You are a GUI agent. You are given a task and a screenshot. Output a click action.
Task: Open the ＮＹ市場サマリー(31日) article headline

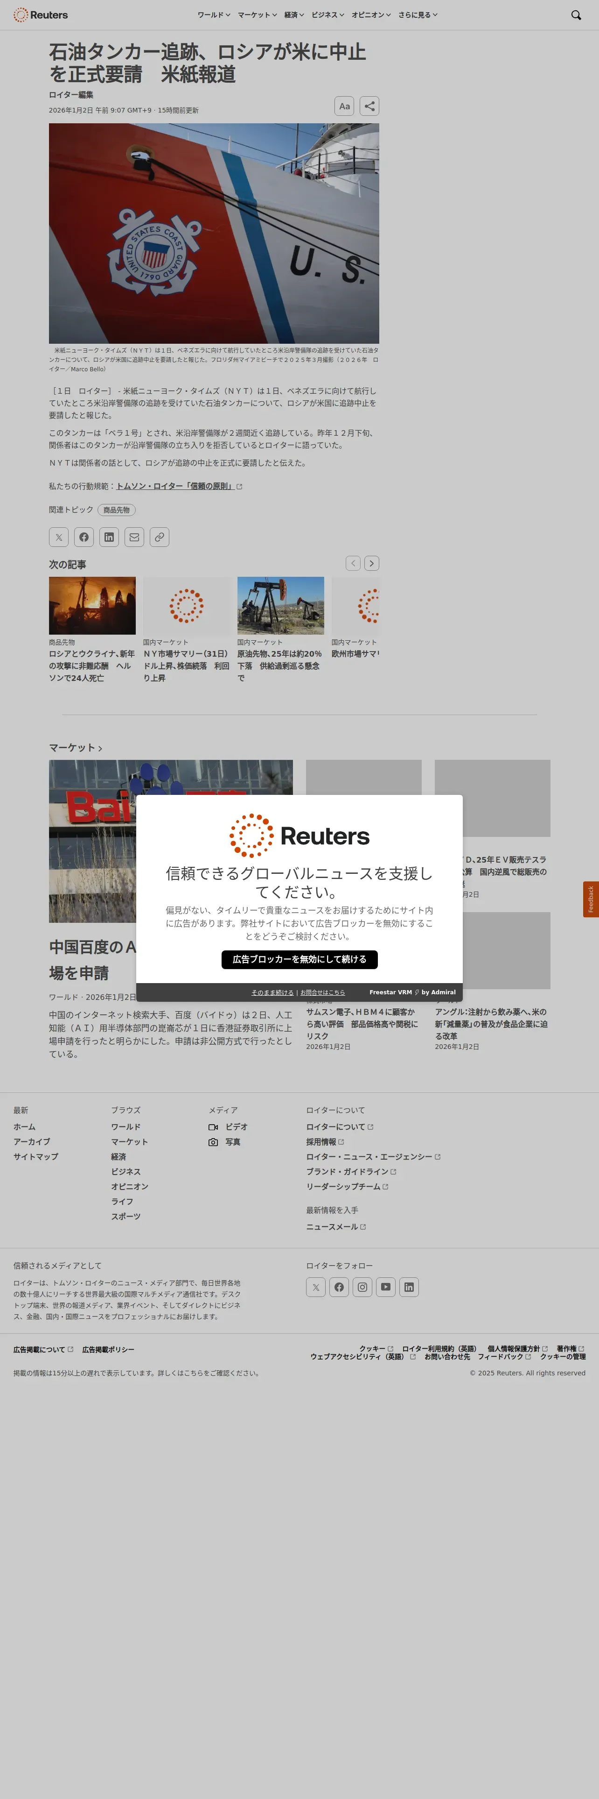(x=186, y=666)
